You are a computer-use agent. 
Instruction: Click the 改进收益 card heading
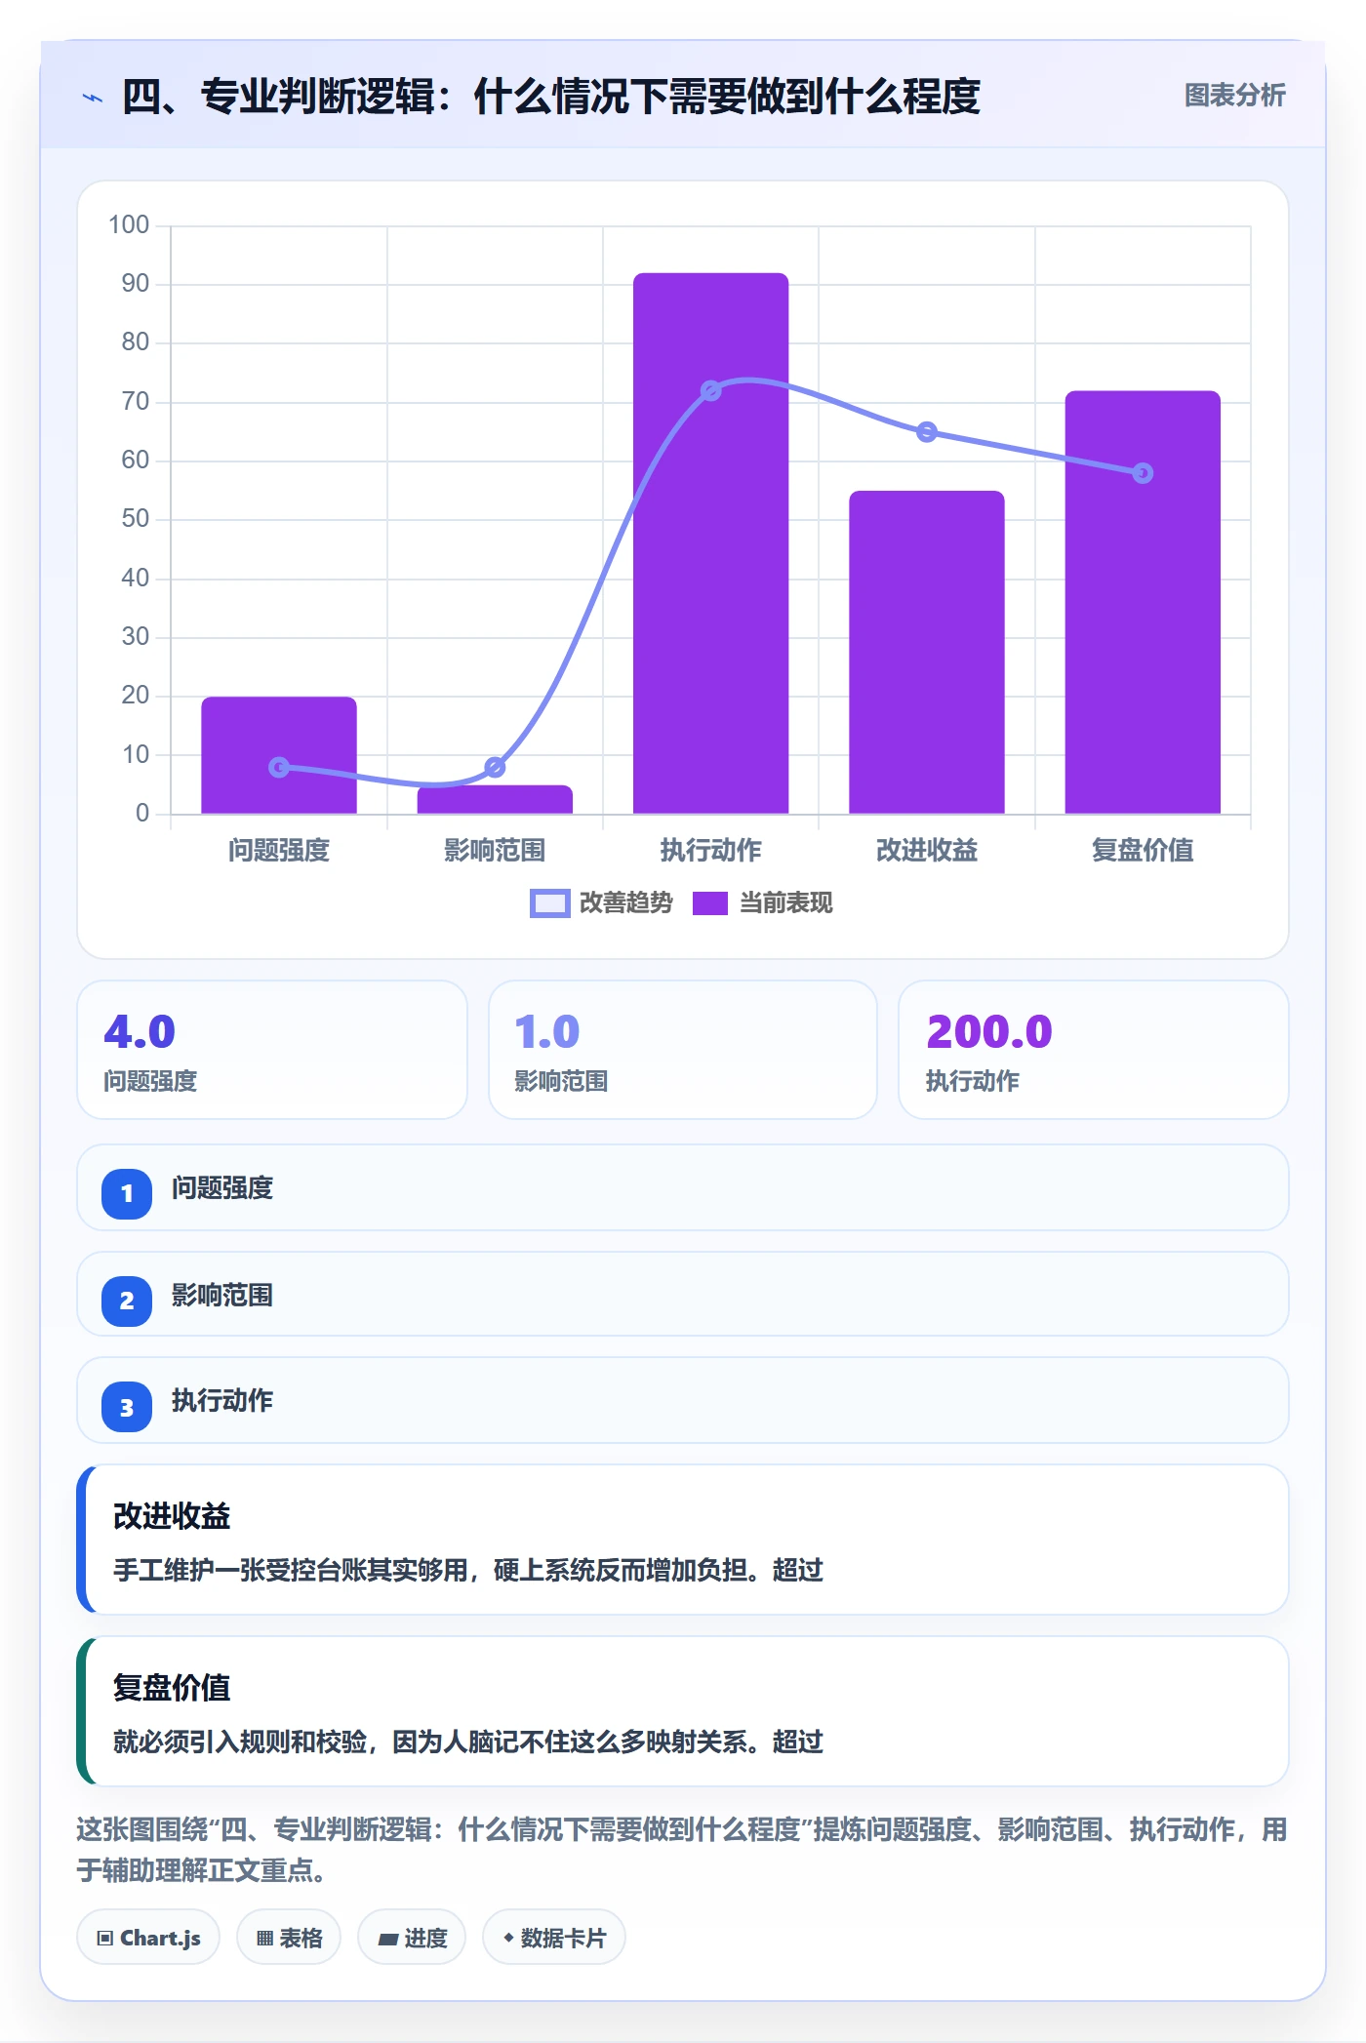[172, 1516]
